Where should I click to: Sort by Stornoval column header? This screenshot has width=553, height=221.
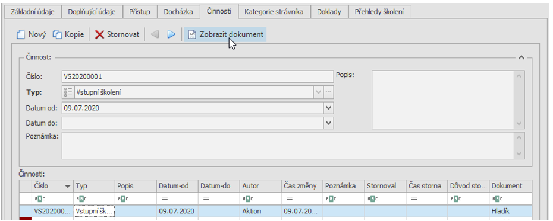point(385,186)
